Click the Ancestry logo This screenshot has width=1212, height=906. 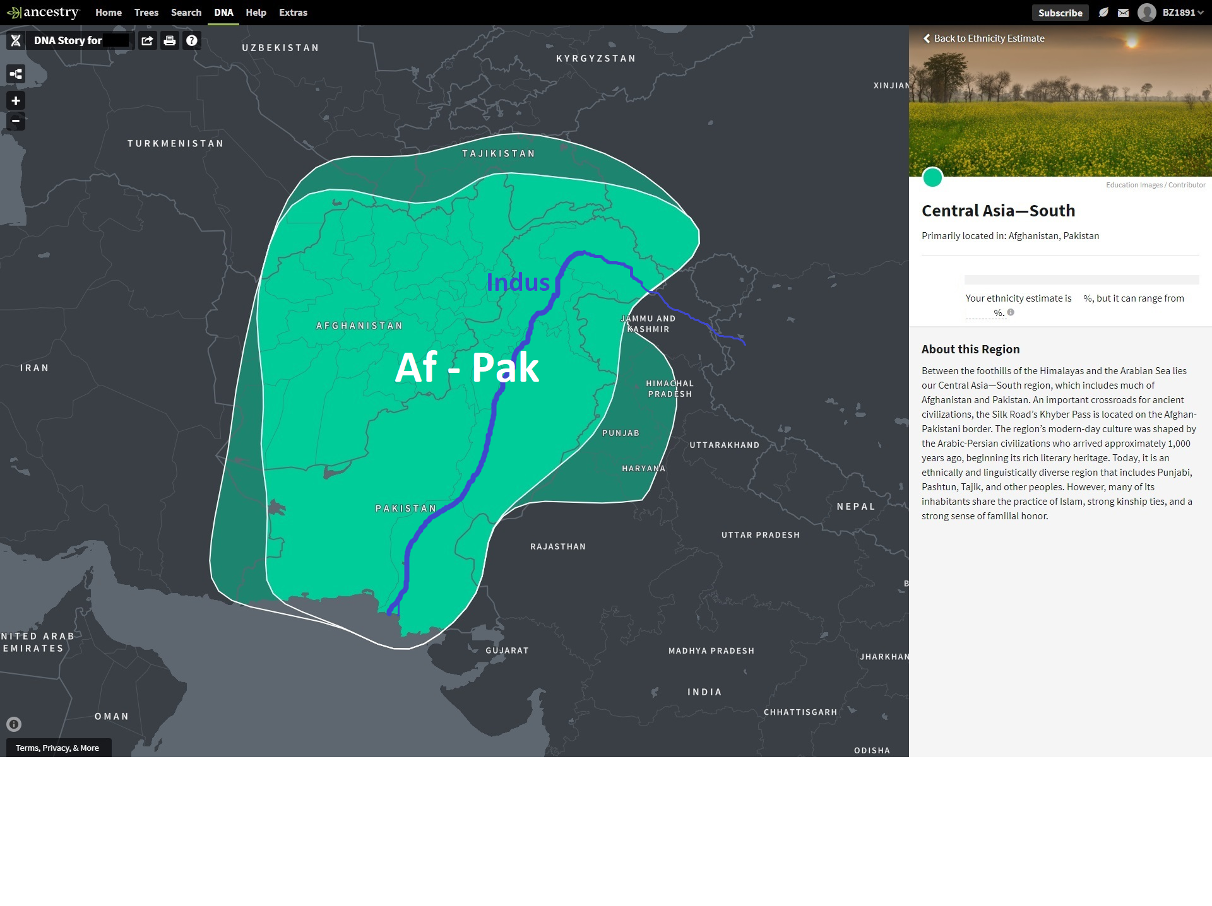(x=42, y=13)
